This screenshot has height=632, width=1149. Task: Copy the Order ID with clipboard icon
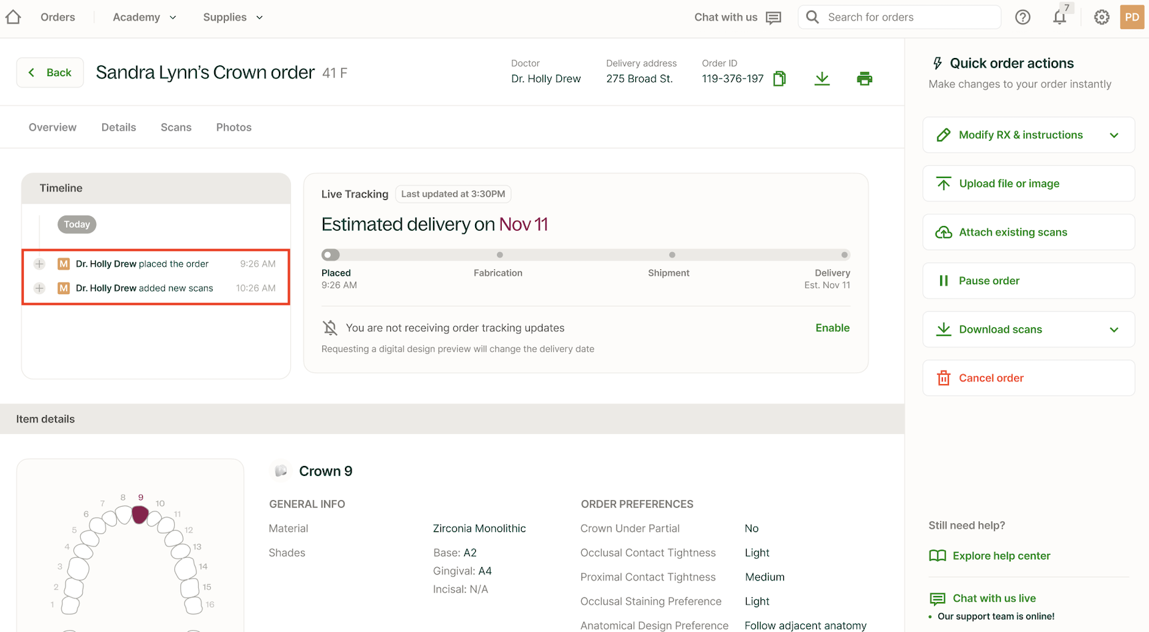point(779,79)
